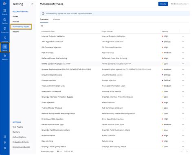Open Reports in the Security Testing section

(16, 32)
